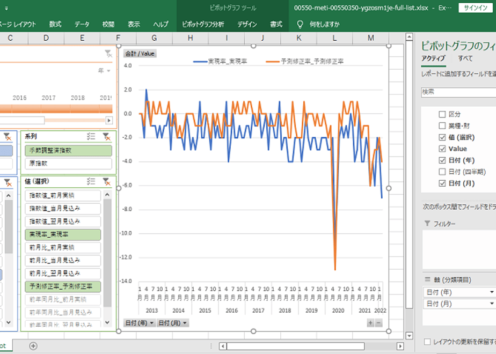The height and width of the screenshot is (354, 496).
Task: Select column D header
Action: click(x=46, y=38)
